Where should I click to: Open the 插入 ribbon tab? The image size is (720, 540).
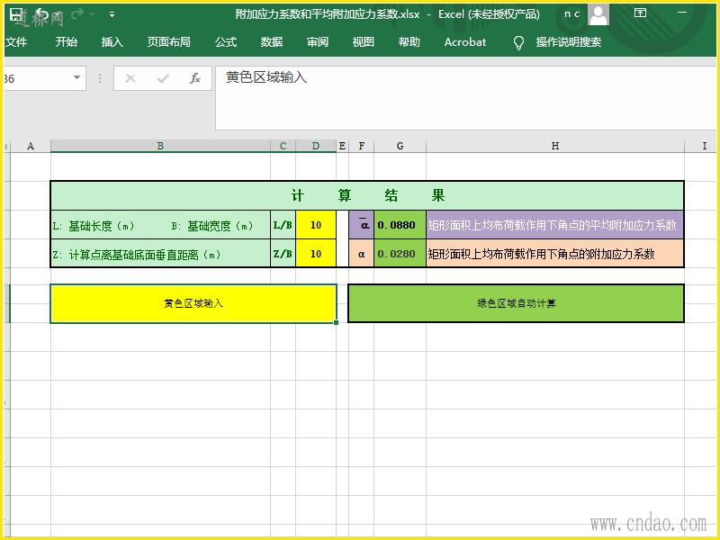click(112, 42)
